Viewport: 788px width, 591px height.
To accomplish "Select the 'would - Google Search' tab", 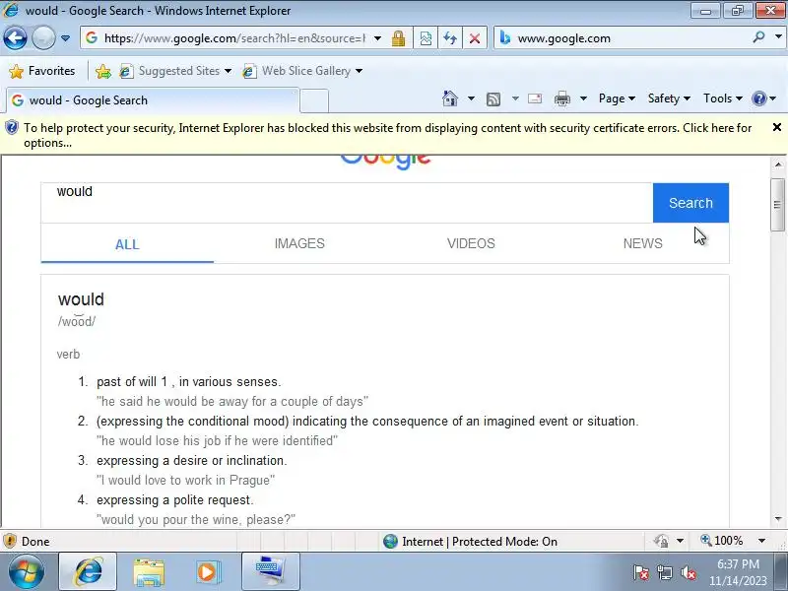I will point(153,100).
